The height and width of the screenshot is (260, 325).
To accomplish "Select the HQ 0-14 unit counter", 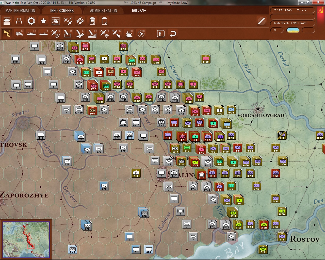I will tap(111, 72).
